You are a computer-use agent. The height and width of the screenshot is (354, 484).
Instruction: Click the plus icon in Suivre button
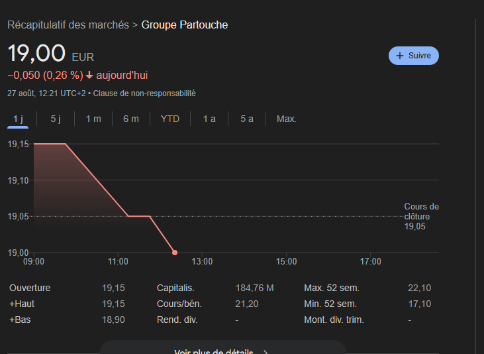pos(400,56)
